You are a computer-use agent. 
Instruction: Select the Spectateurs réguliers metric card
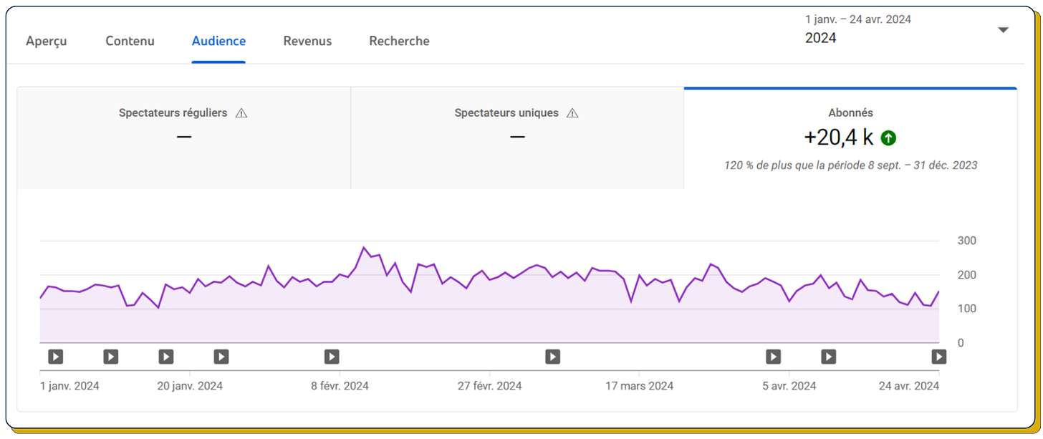(x=184, y=138)
